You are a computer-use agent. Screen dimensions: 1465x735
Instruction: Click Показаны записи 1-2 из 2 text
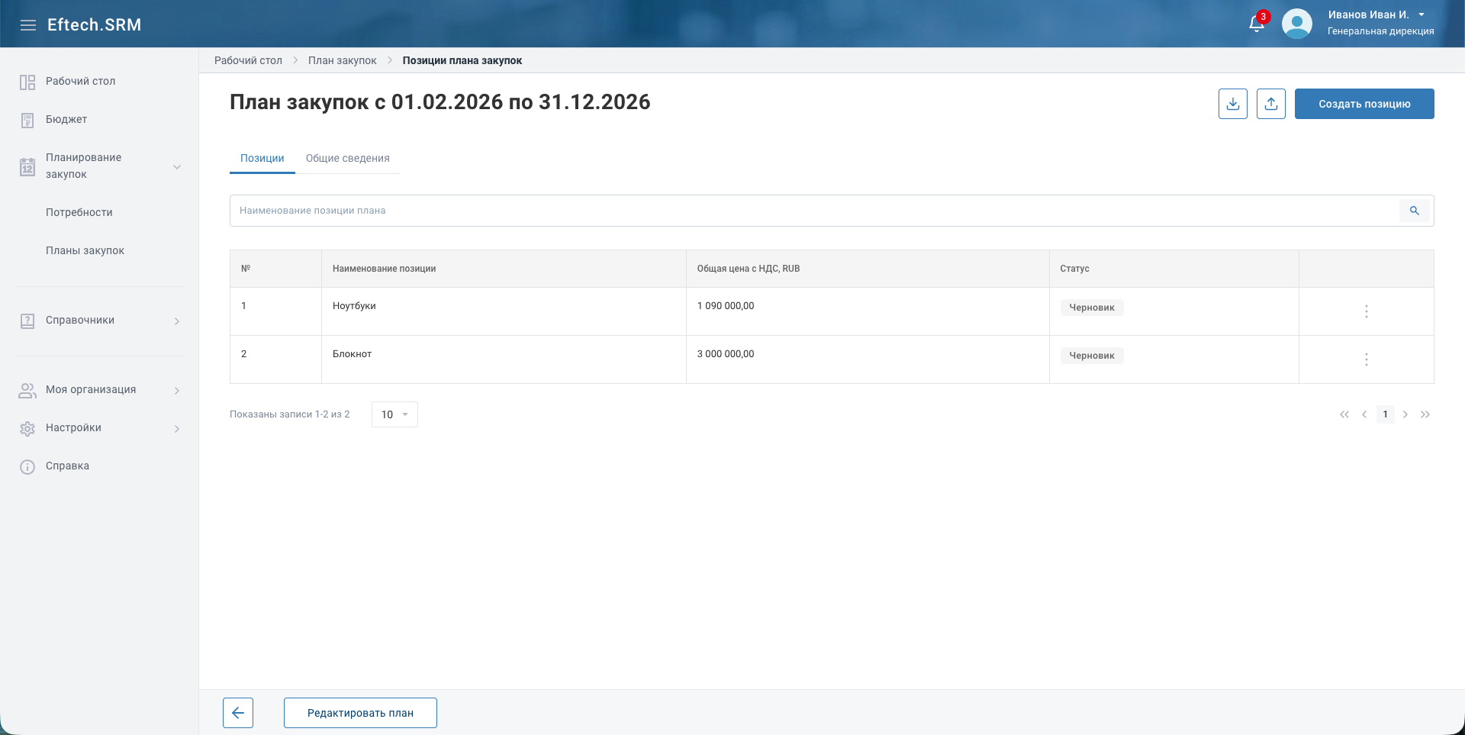290,414
